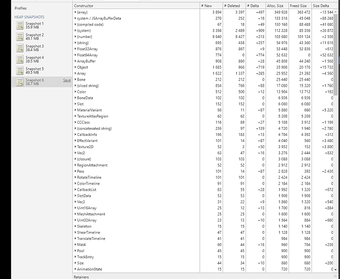Screen dimensions: 340x279
Task: Expand the Bone constructor row
Action: 75,79
